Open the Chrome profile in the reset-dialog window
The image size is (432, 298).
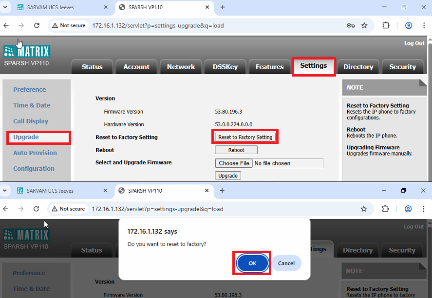408,209
